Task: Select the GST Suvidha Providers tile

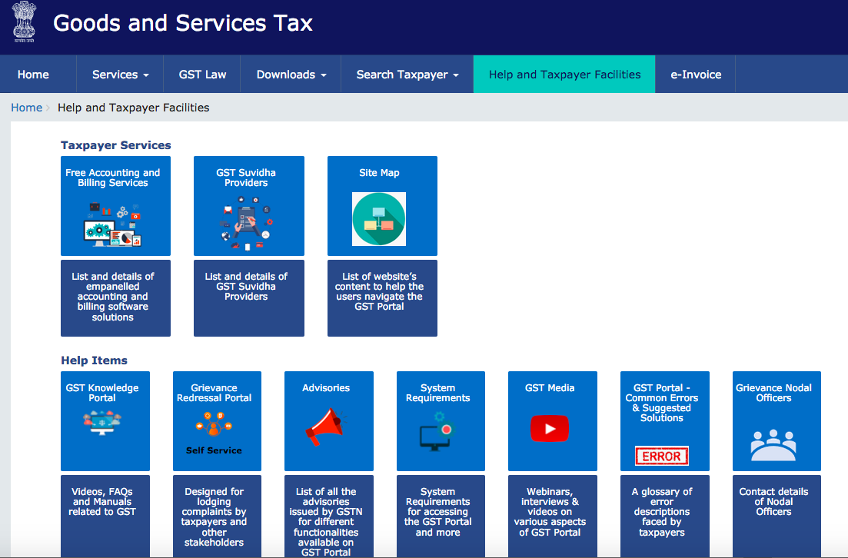Action: (248, 205)
